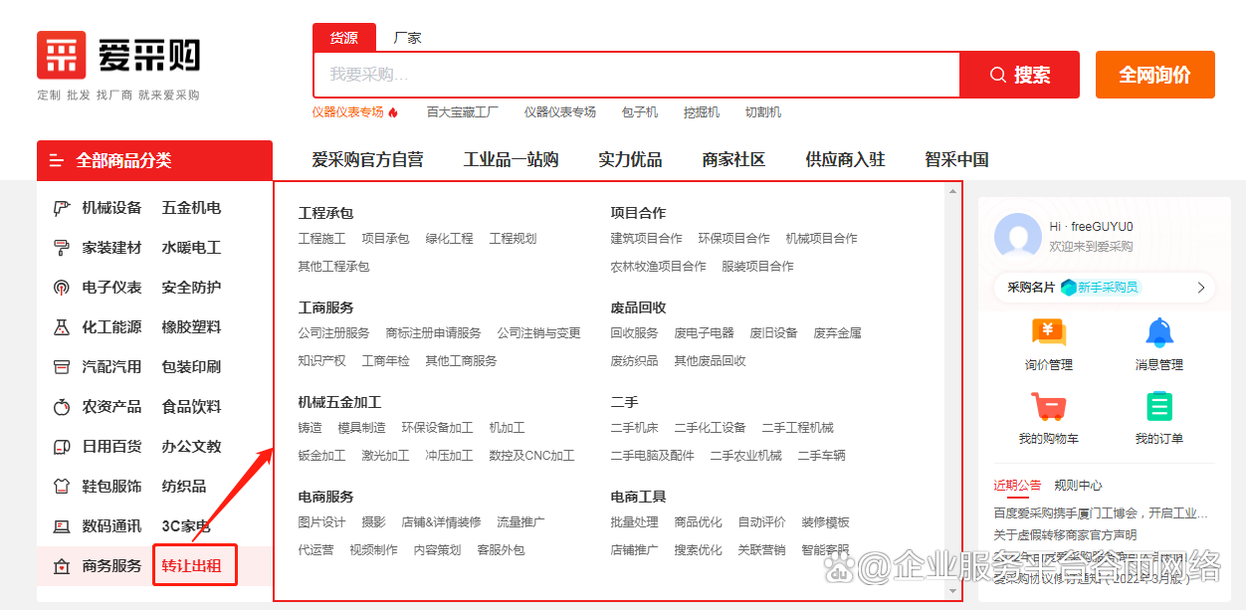Select 包装印刷 category
The width and height of the screenshot is (1246, 610).
tap(192, 367)
